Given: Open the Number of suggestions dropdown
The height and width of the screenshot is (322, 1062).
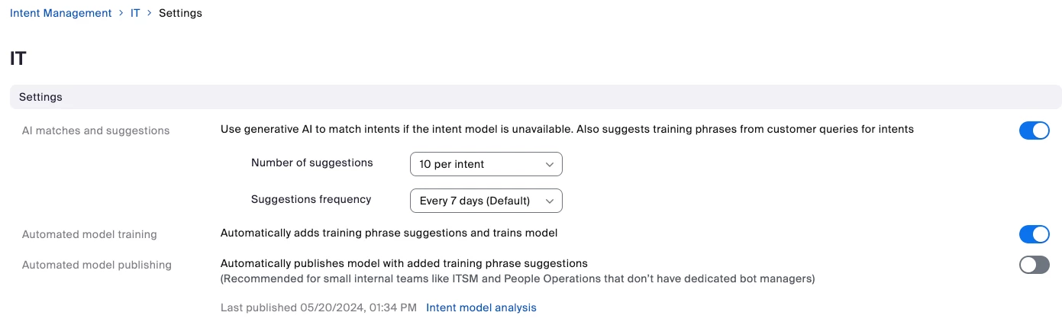Looking at the screenshot, I should (486, 164).
